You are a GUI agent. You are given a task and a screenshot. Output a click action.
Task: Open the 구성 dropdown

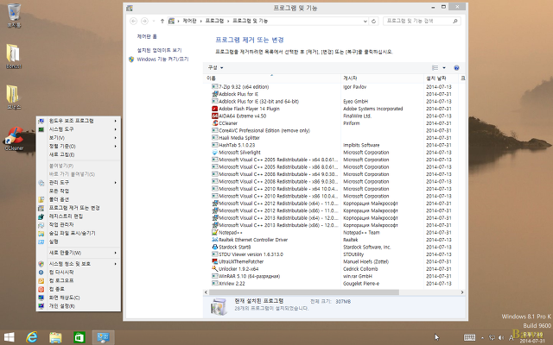[215, 67]
